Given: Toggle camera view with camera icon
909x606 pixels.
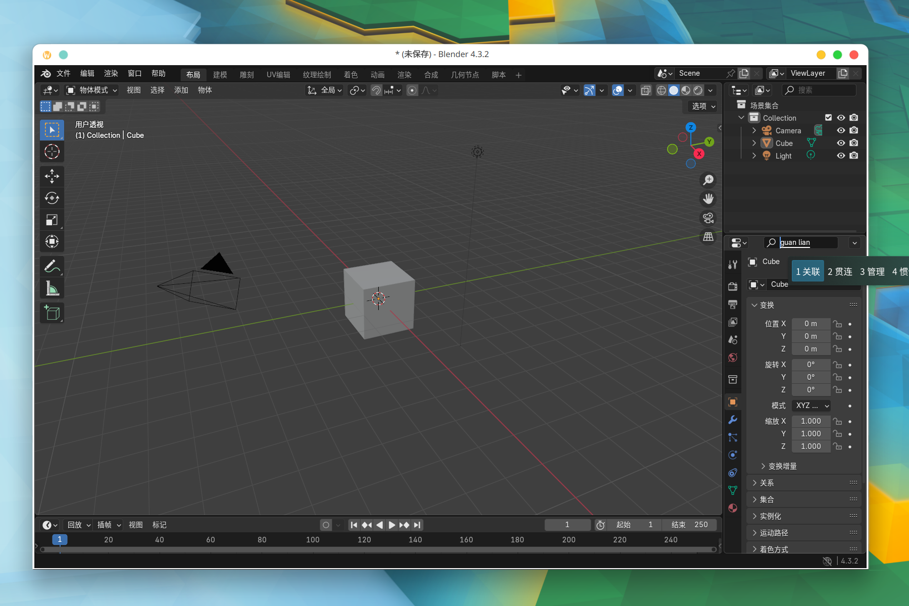Looking at the screenshot, I should (709, 218).
